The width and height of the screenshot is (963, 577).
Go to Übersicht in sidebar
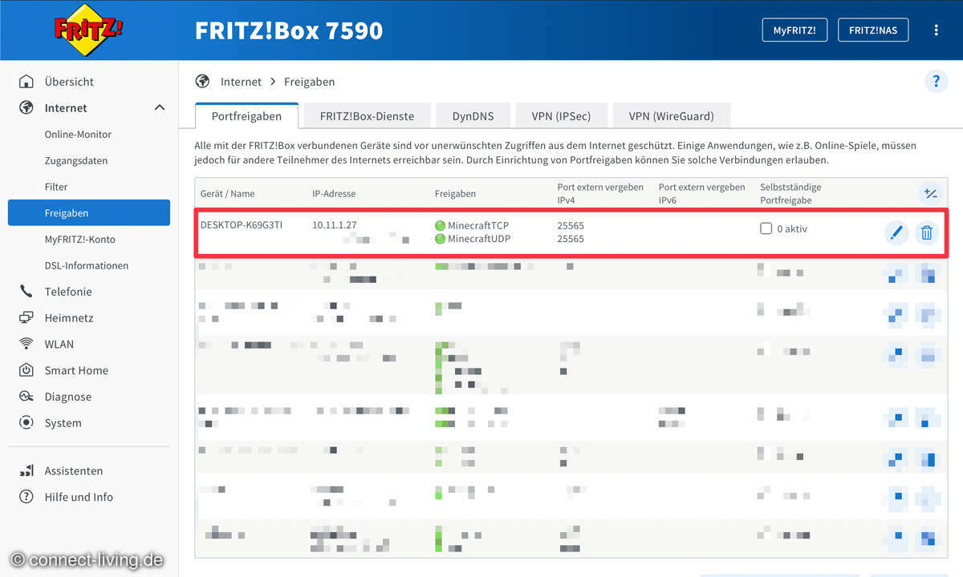tap(69, 82)
